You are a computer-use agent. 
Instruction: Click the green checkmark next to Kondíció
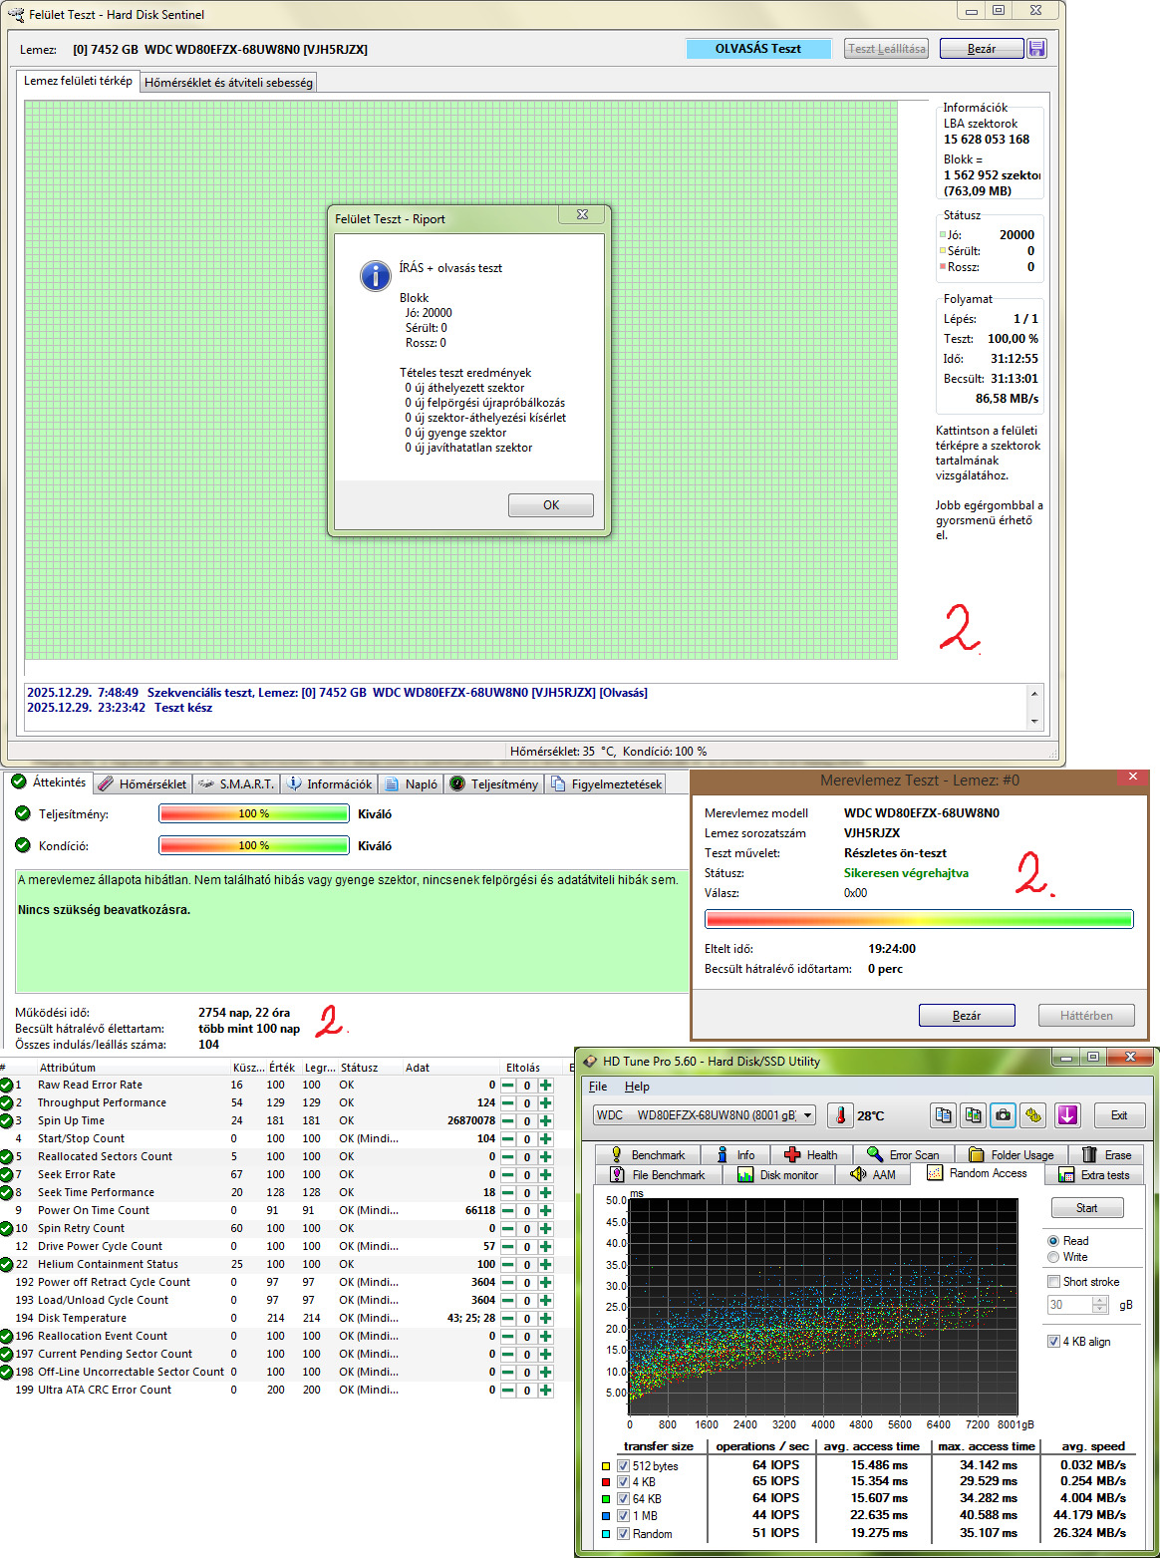pos(23,845)
